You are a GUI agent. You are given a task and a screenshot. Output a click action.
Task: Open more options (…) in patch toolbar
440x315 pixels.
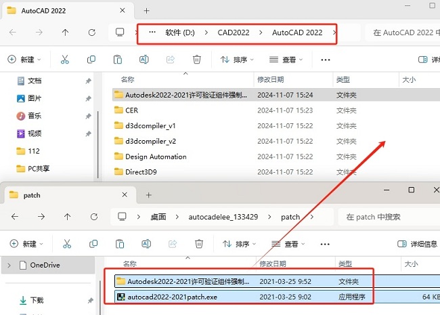[x=325, y=244]
